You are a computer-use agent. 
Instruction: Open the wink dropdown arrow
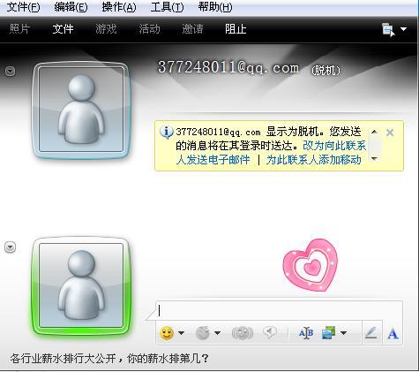(x=218, y=333)
